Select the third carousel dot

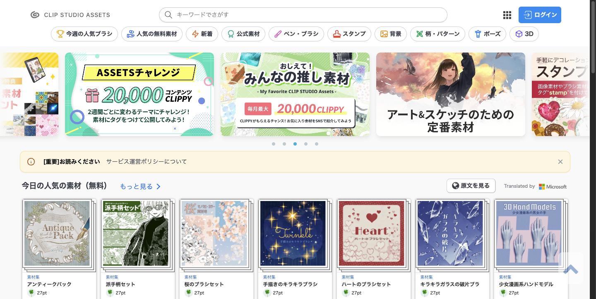[x=295, y=144]
